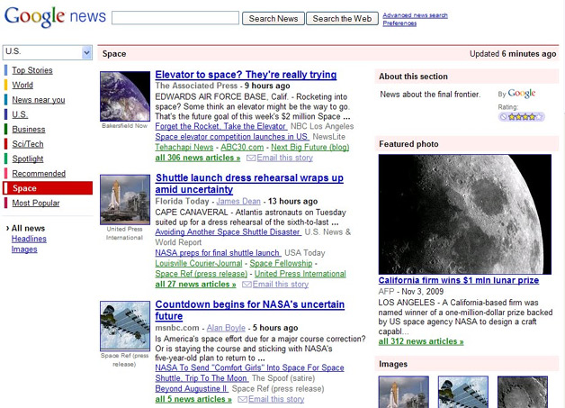Open the shuttle launch thumbnail image

click(x=124, y=200)
